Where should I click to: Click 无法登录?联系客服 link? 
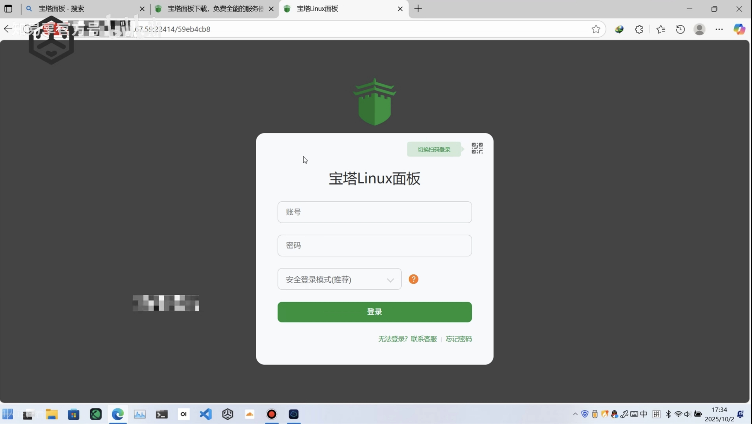coord(408,339)
